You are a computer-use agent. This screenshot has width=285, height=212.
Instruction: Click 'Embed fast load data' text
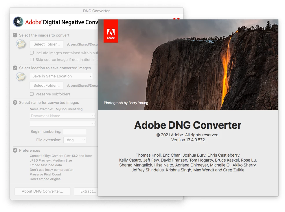click(x=46, y=165)
